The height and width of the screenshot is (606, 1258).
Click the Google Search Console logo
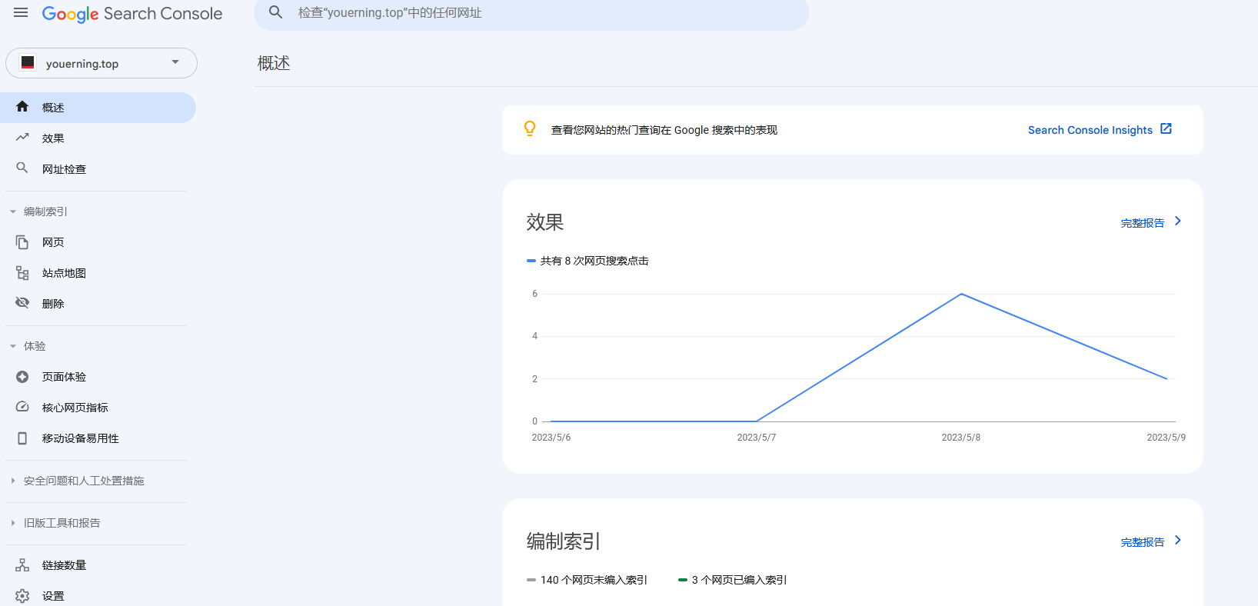coord(131,14)
